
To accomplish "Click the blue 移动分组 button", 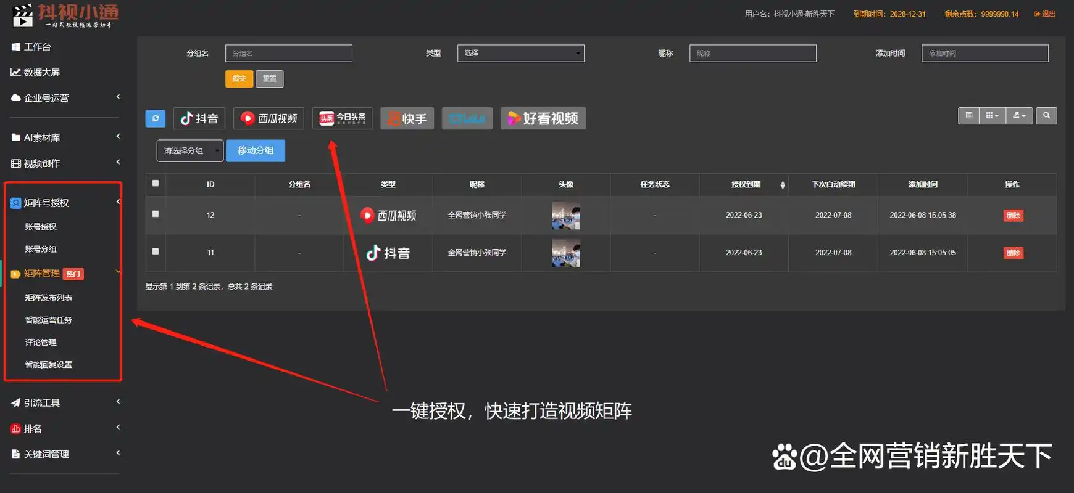I will pyautogui.click(x=256, y=151).
